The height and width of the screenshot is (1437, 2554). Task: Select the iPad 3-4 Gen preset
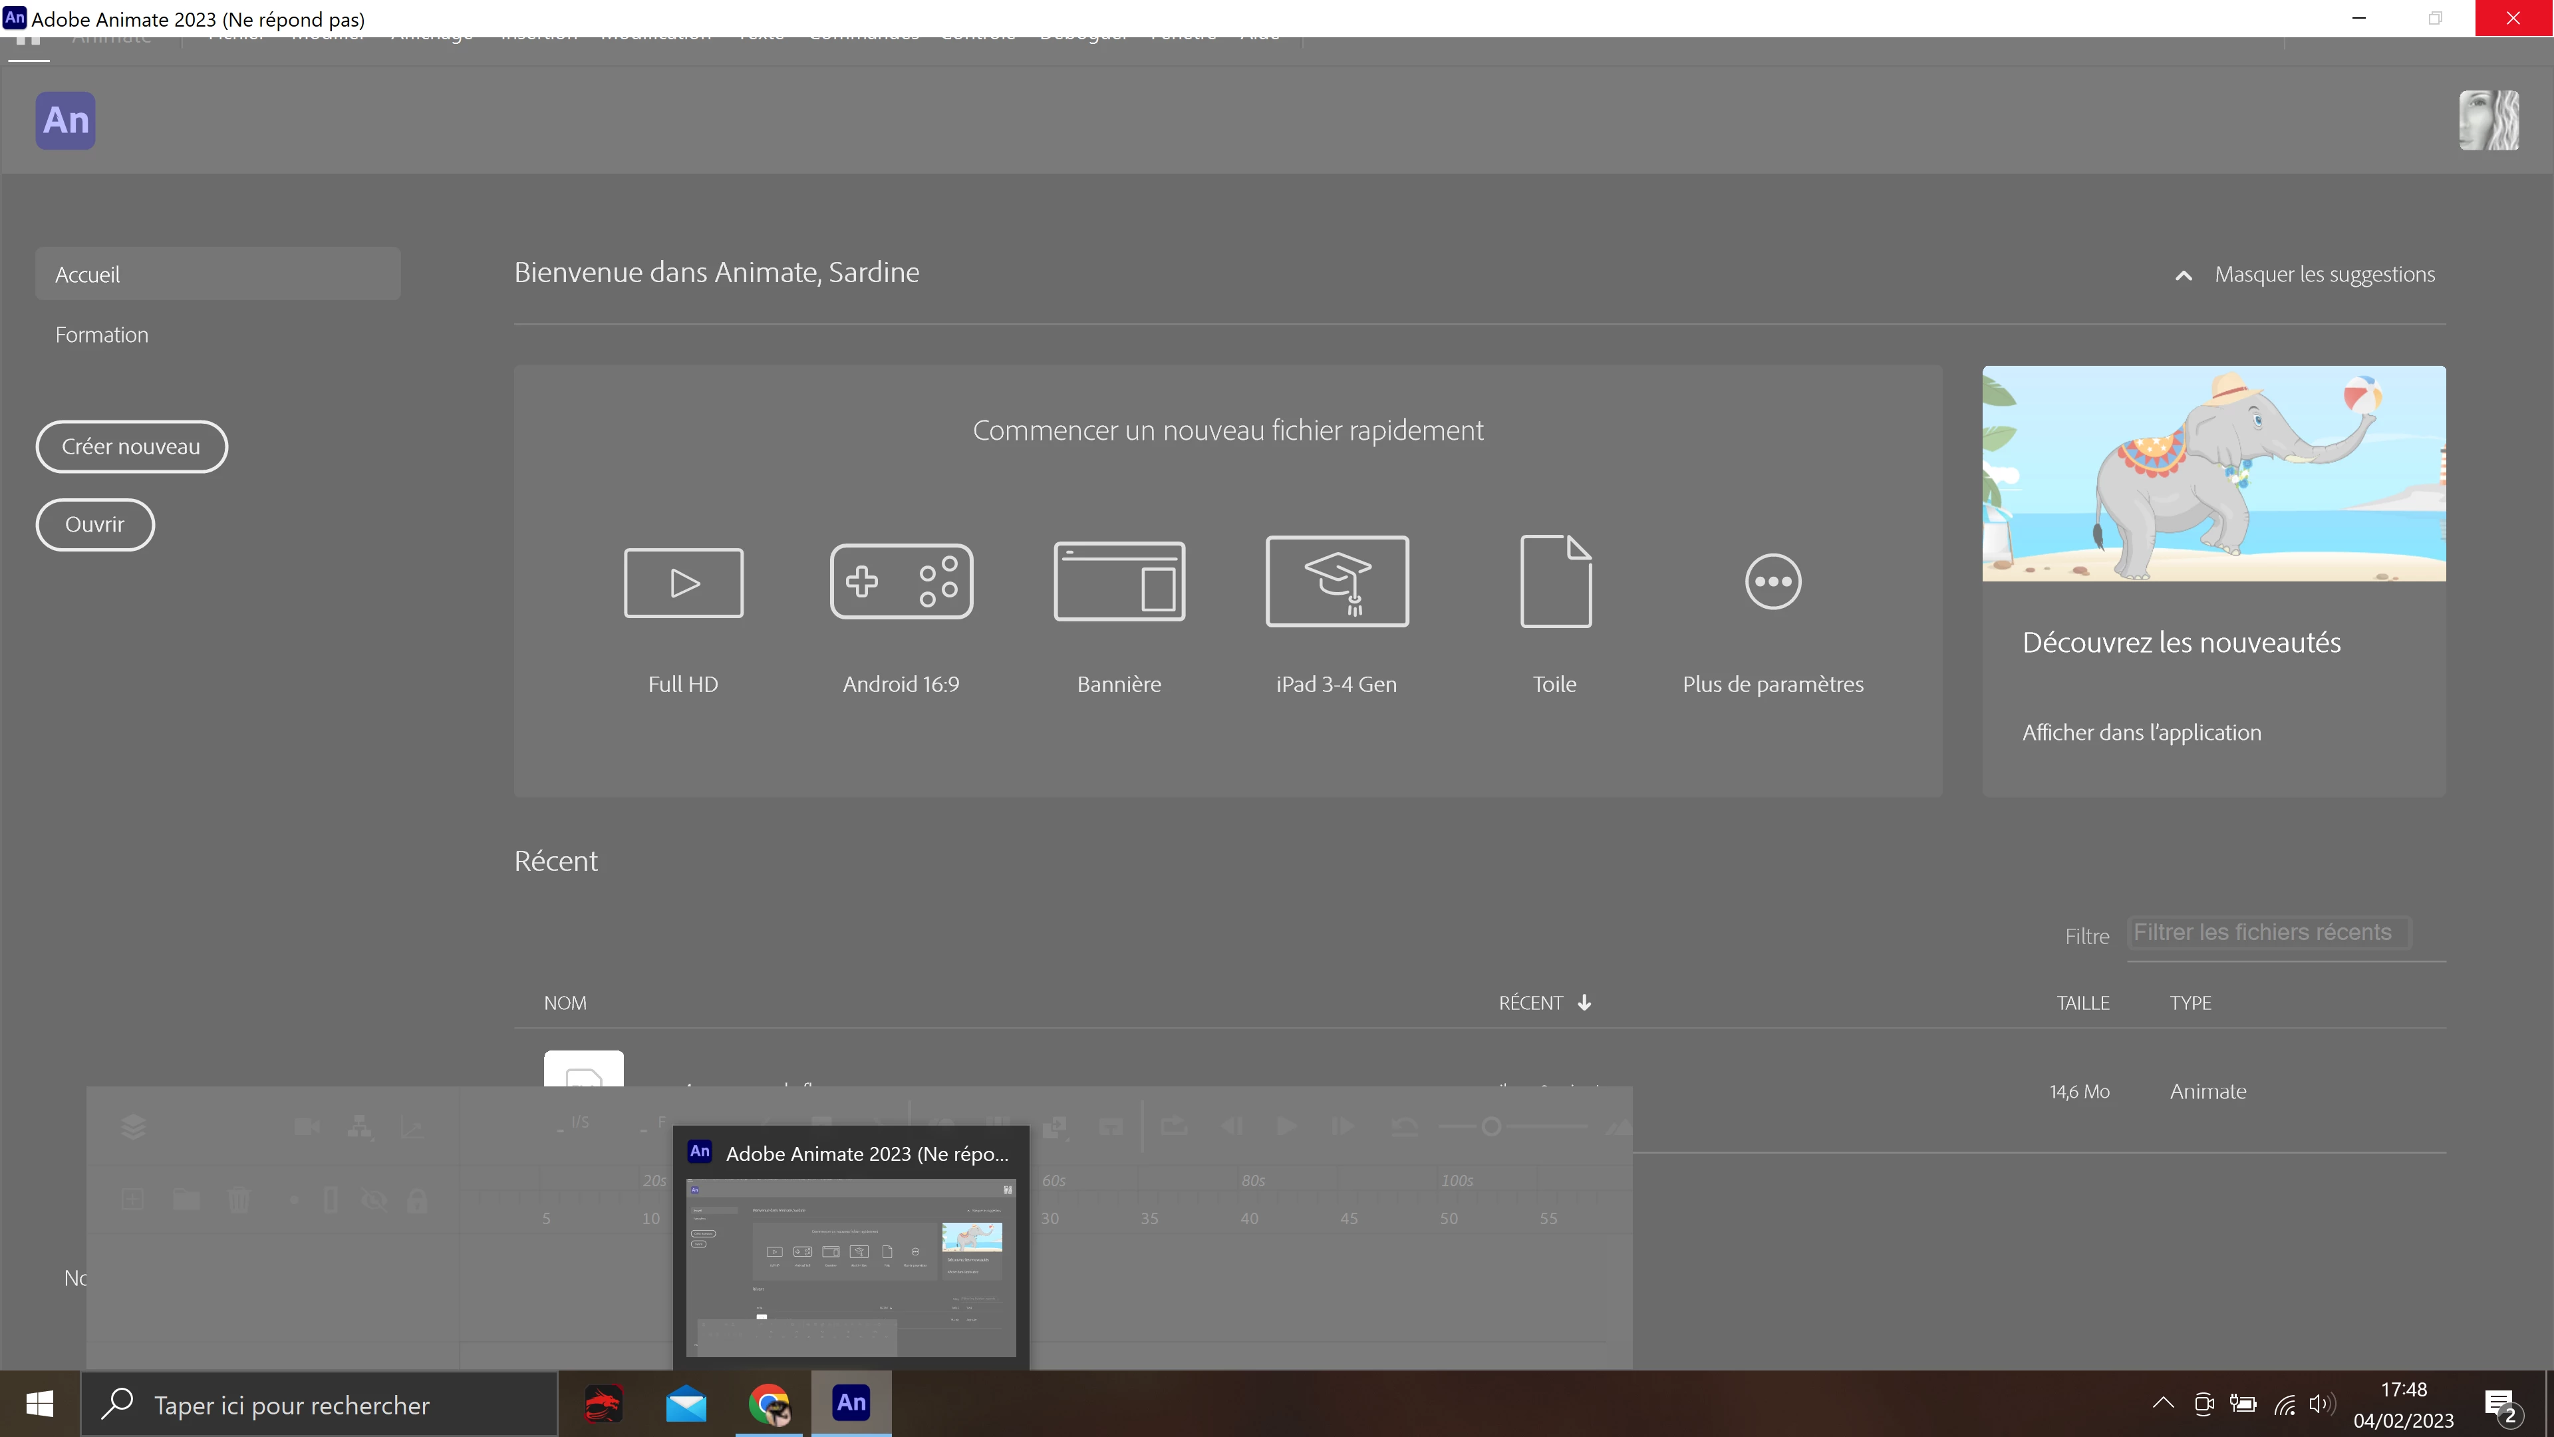1336,582
